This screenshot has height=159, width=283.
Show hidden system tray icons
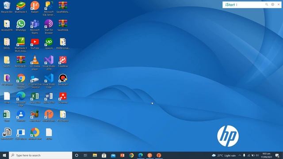coord(240,155)
